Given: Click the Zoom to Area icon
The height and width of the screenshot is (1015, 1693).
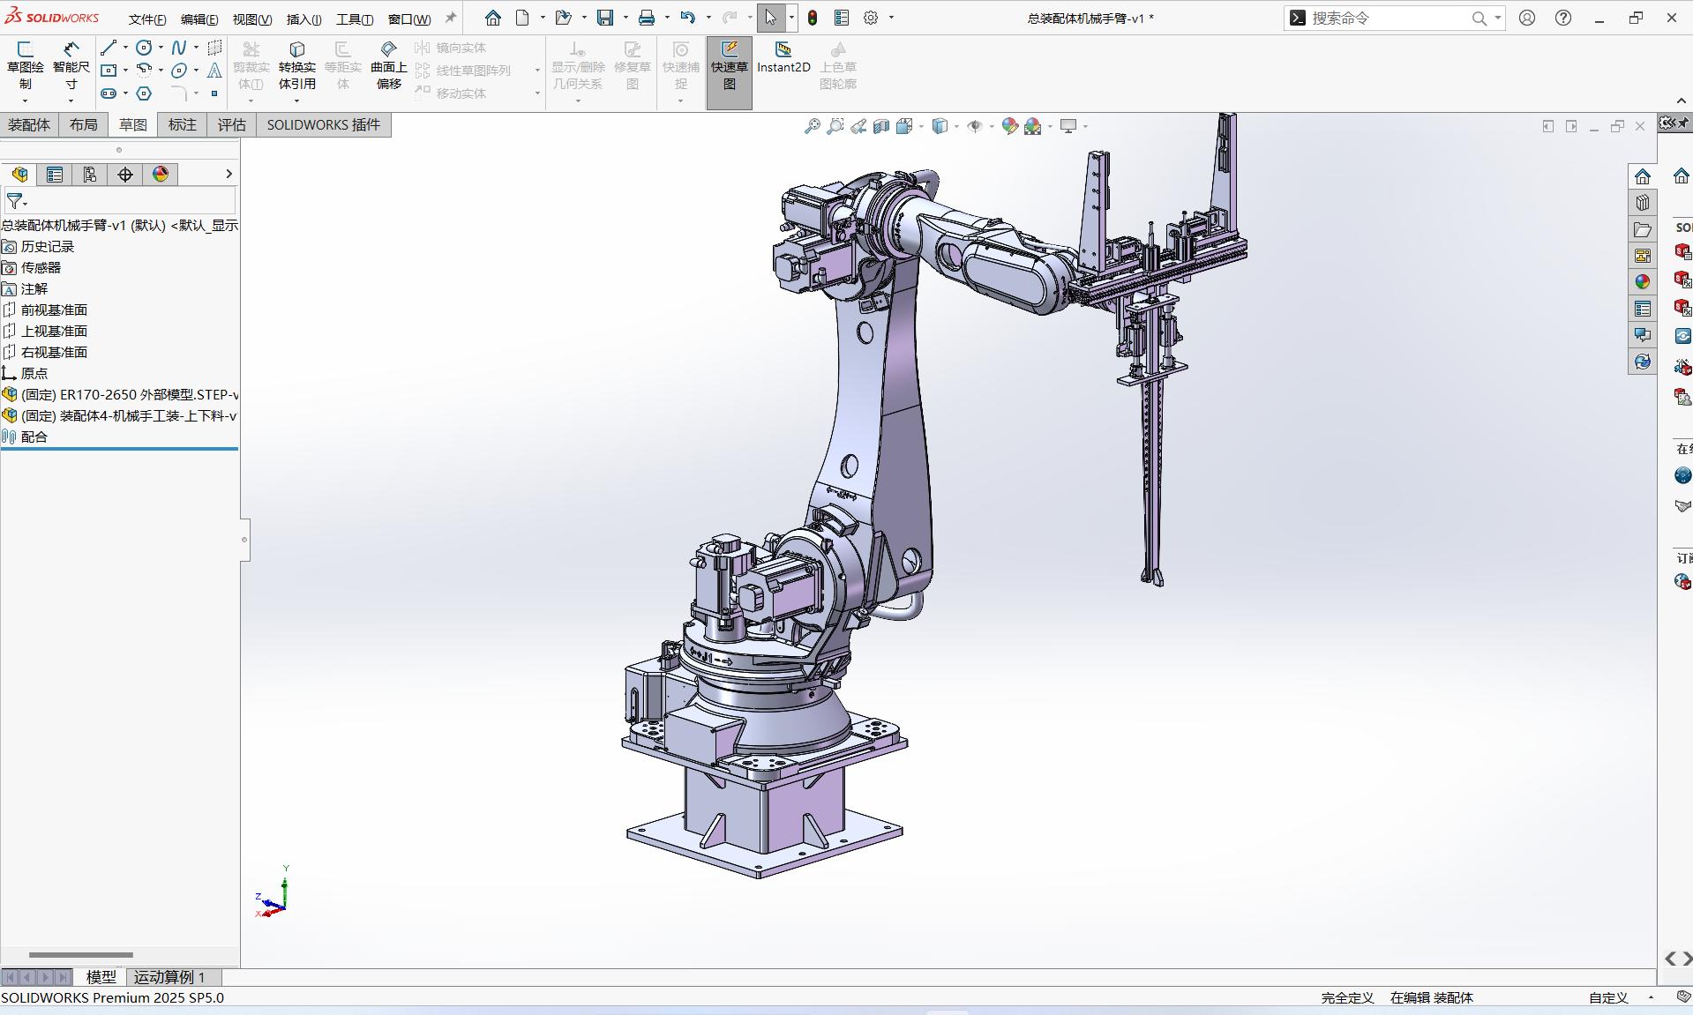Looking at the screenshot, I should click(835, 126).
